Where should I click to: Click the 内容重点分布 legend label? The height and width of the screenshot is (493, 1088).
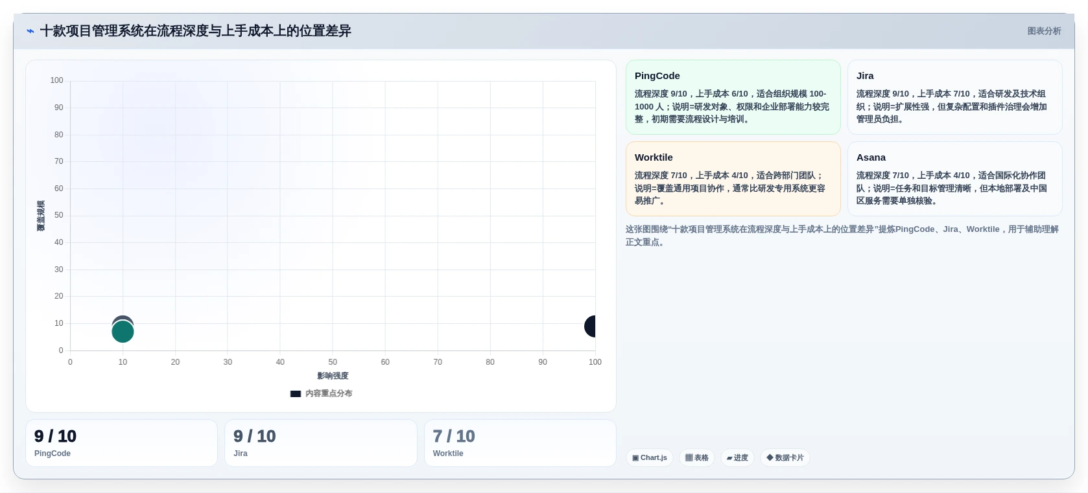(329, 393)
